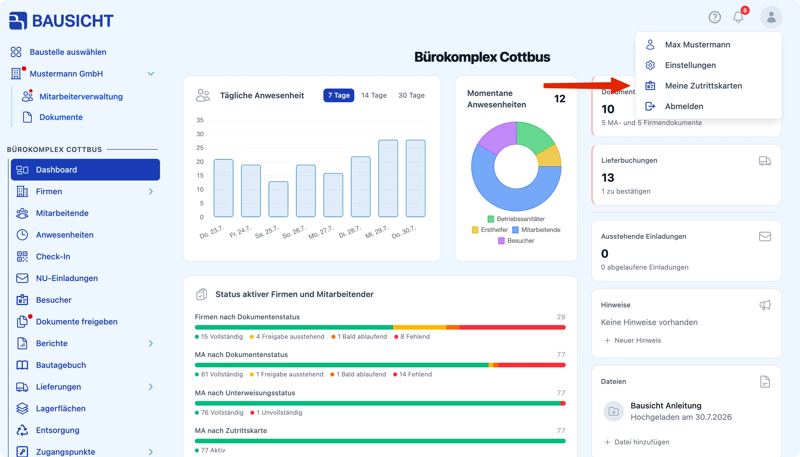The image size is (800, 457).
Task: Click the Firmen building icon
Action: tap(22, 191)
